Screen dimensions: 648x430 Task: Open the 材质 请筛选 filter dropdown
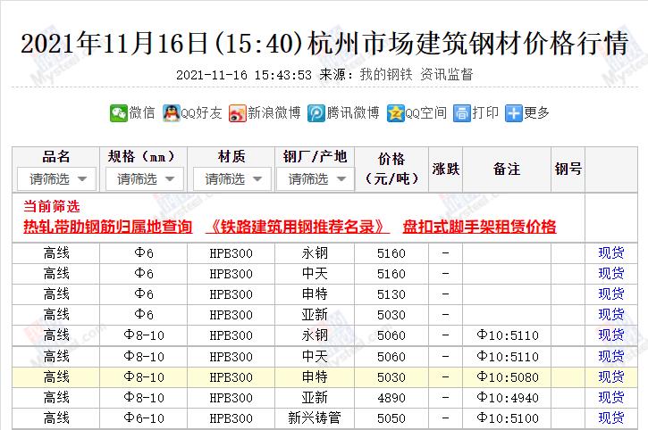coord(232,178)
